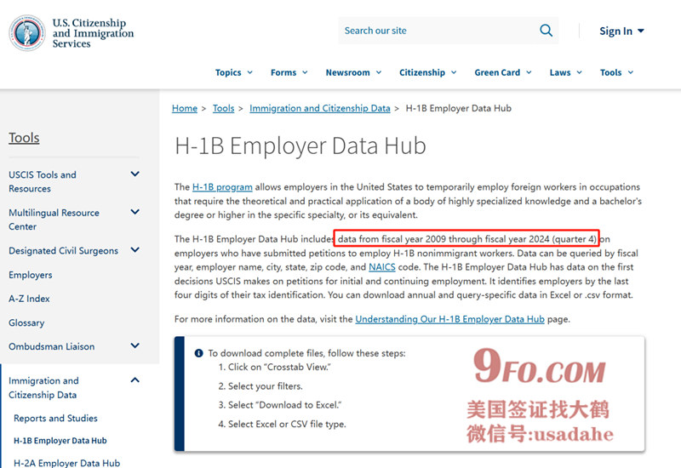This screenshot has height=468, width=681.
Task: Open the Green Card menu
Action: [503, 72]
